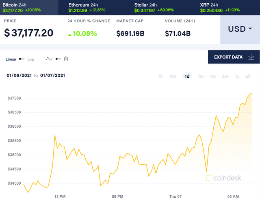The height and width of the screenshot is (203, 260).
Task: Click the green up-arrow change indicator
Action: tap(69, 35)
